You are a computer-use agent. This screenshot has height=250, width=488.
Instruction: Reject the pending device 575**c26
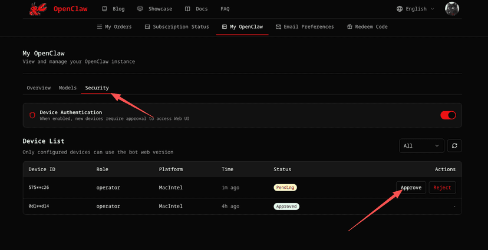click(x=442, y=188)
